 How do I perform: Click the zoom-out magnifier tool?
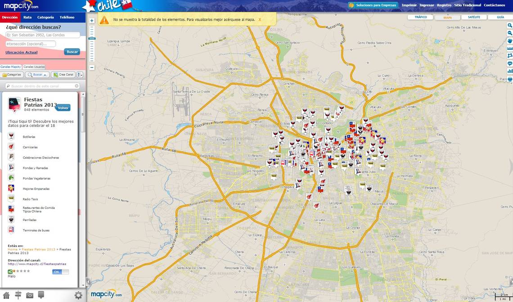[510, 33]
